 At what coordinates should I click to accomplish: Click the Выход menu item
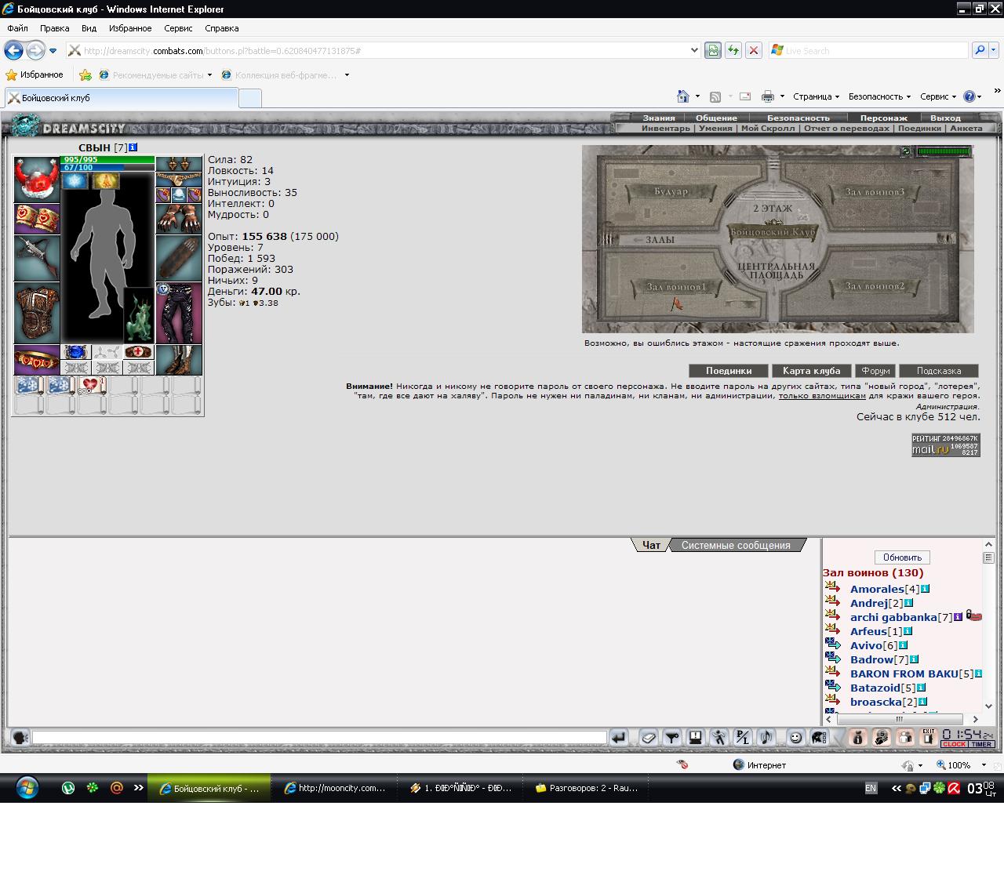pyautogui.click(x=945, y=118)
